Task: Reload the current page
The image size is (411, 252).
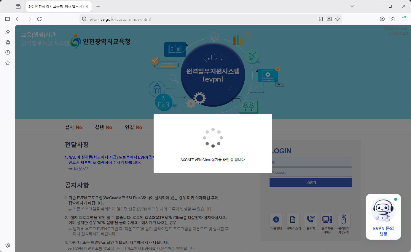Action: tap(39, 19)
